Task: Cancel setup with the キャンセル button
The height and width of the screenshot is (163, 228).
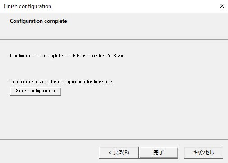Action: pos(204,153)
